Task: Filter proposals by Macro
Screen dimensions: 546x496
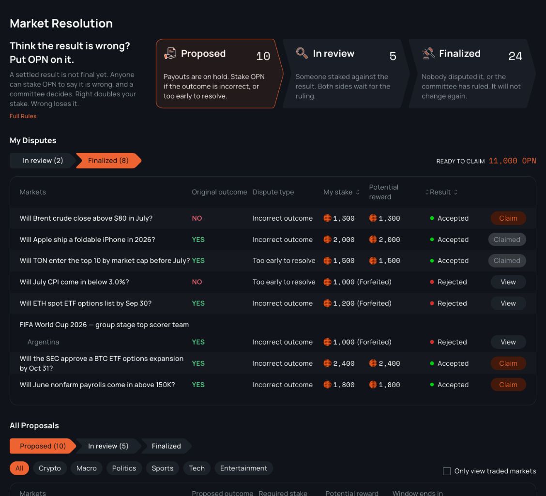Action: pyautogui.click(x=86, y=468)
